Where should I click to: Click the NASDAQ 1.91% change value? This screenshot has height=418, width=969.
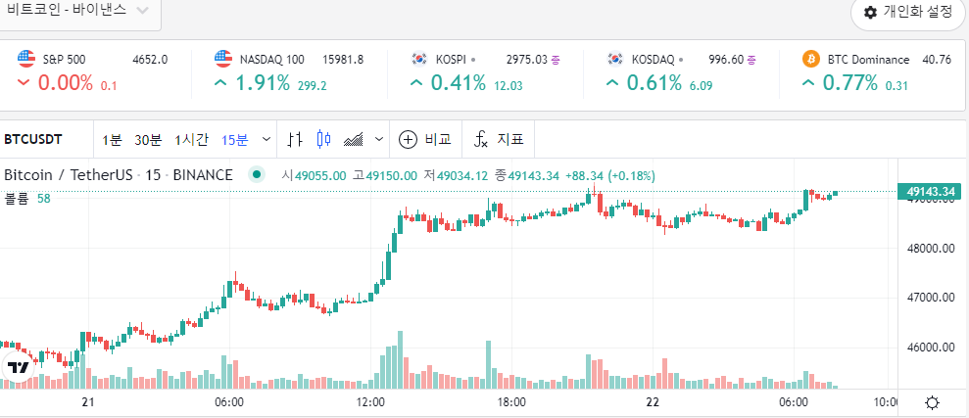coord(262,83)
